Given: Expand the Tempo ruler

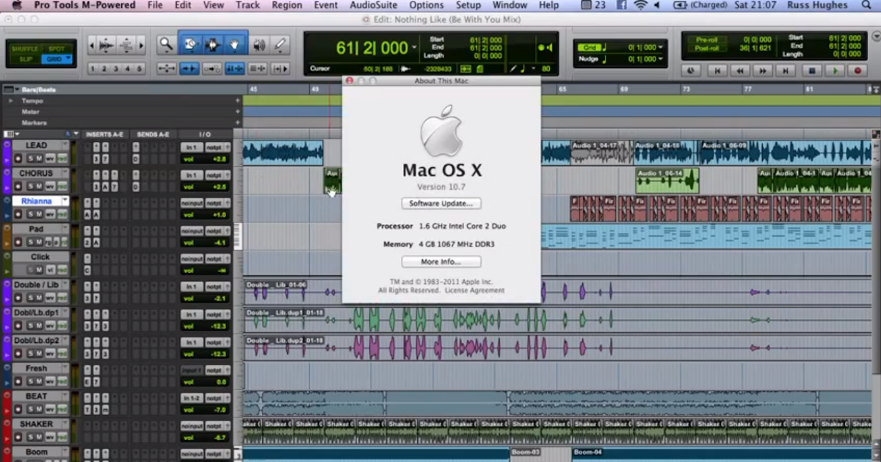Looking at the screenshot, I should [x=10, y=100].
